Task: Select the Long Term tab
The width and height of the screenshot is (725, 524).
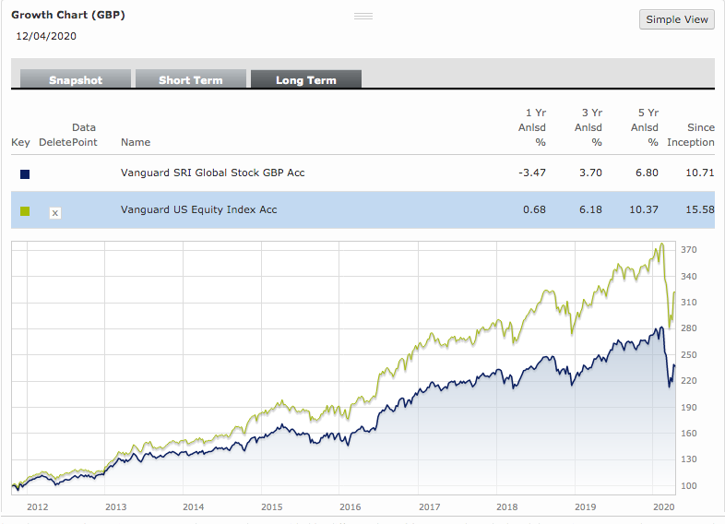Action: (305, 80)
